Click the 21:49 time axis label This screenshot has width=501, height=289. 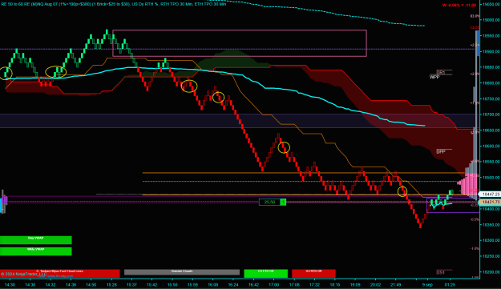click(395, 284)
